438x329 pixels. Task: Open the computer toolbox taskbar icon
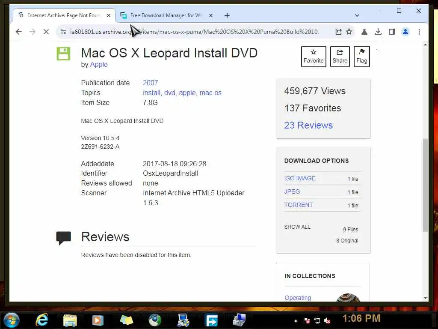(240, 320)
